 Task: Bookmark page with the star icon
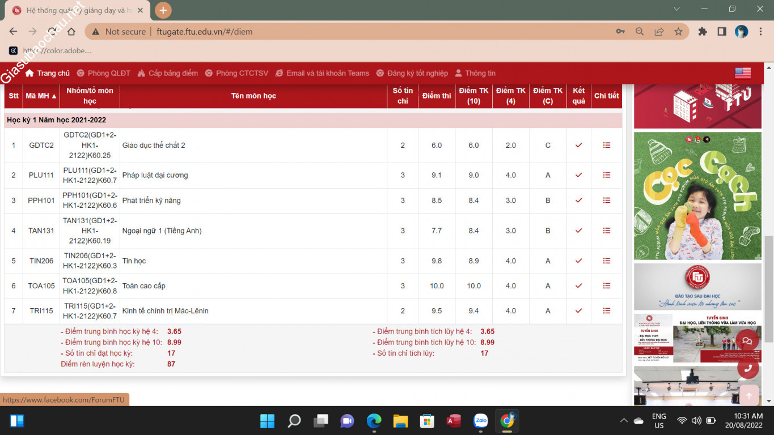point(678,32)
